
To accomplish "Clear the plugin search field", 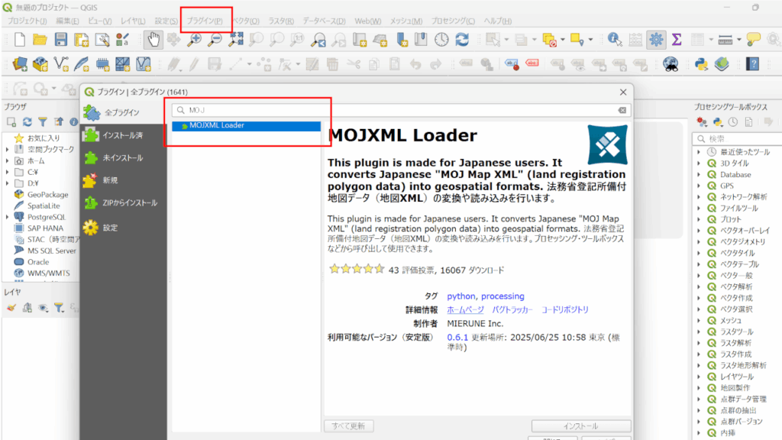I will click(622, 110).
